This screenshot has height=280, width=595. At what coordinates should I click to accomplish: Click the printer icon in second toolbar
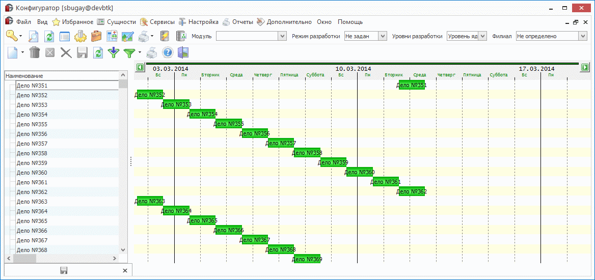pyautogui.click(x=151, y=52)
